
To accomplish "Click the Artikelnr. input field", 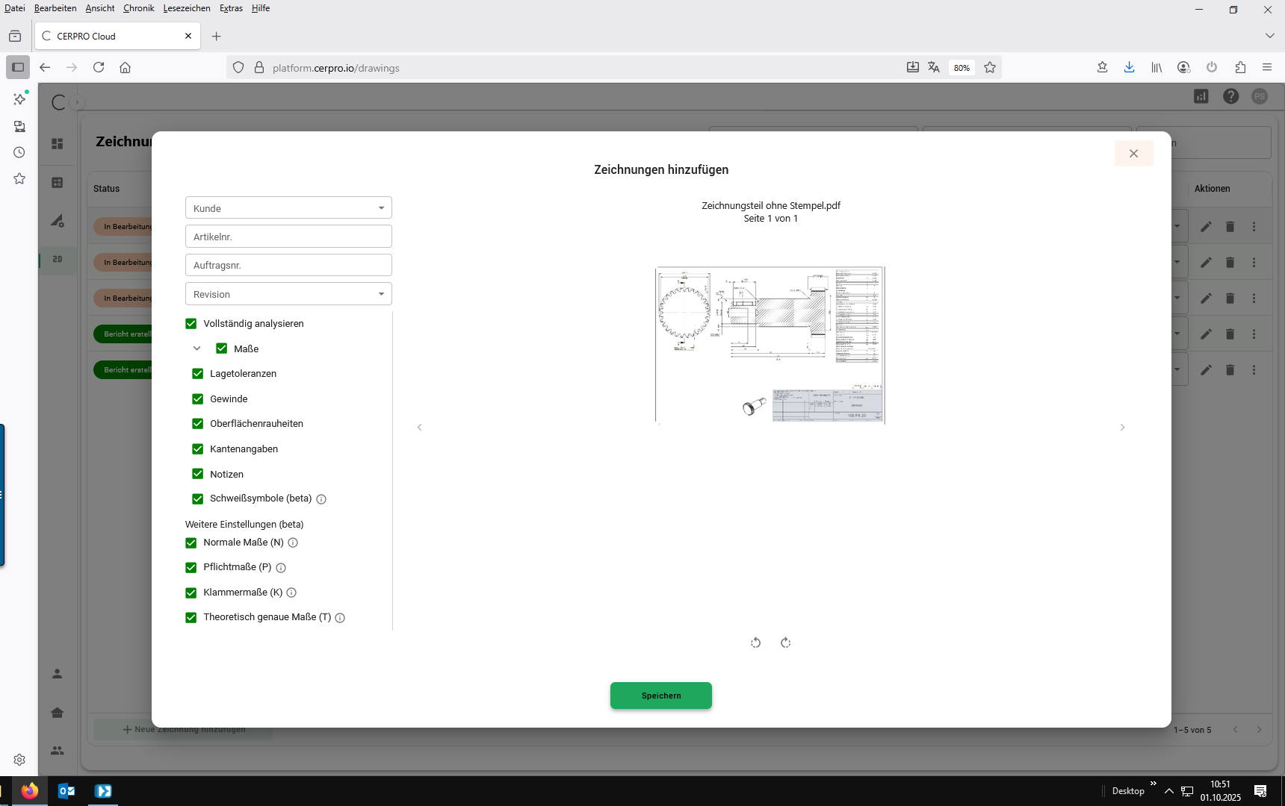I will [288, 237].
